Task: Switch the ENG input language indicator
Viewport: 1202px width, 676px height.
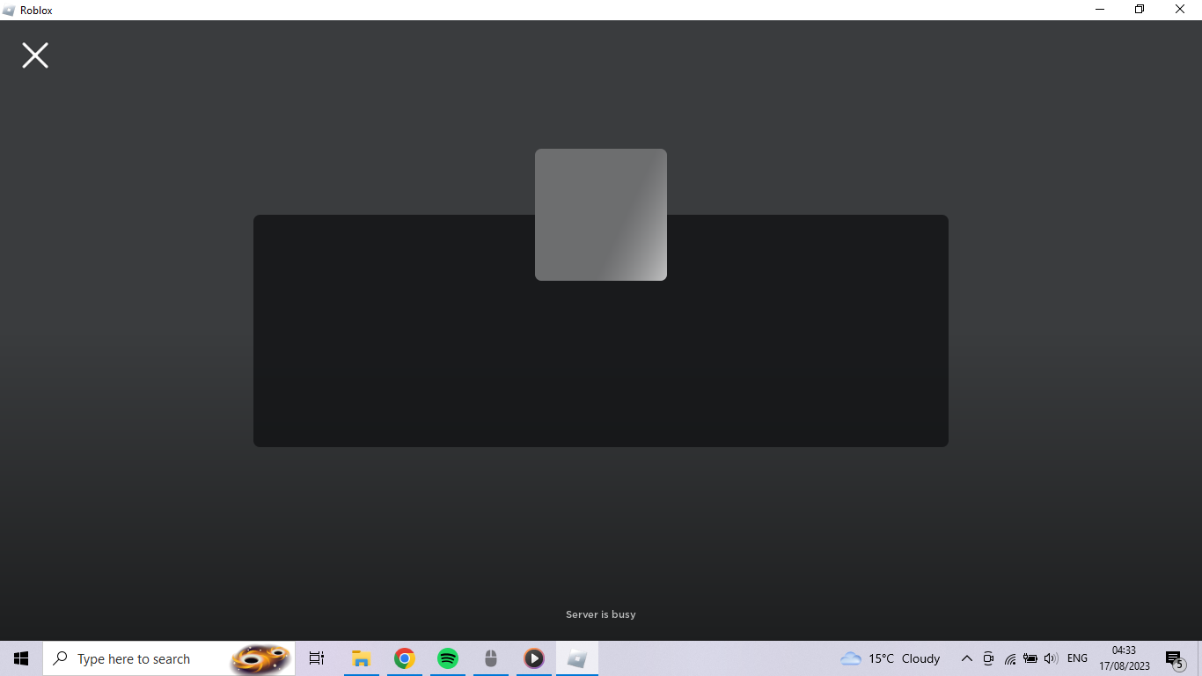Action: tap(1077, 658)
